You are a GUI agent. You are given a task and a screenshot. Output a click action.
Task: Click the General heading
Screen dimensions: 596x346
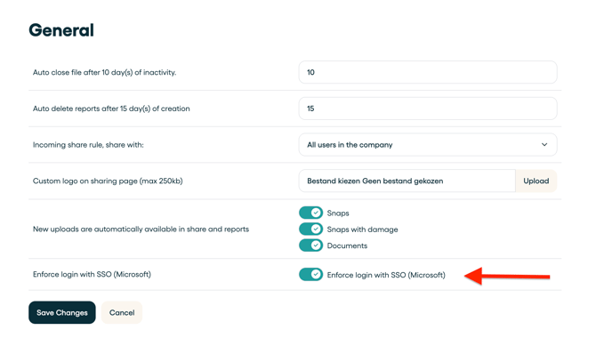tap(61, 30)
